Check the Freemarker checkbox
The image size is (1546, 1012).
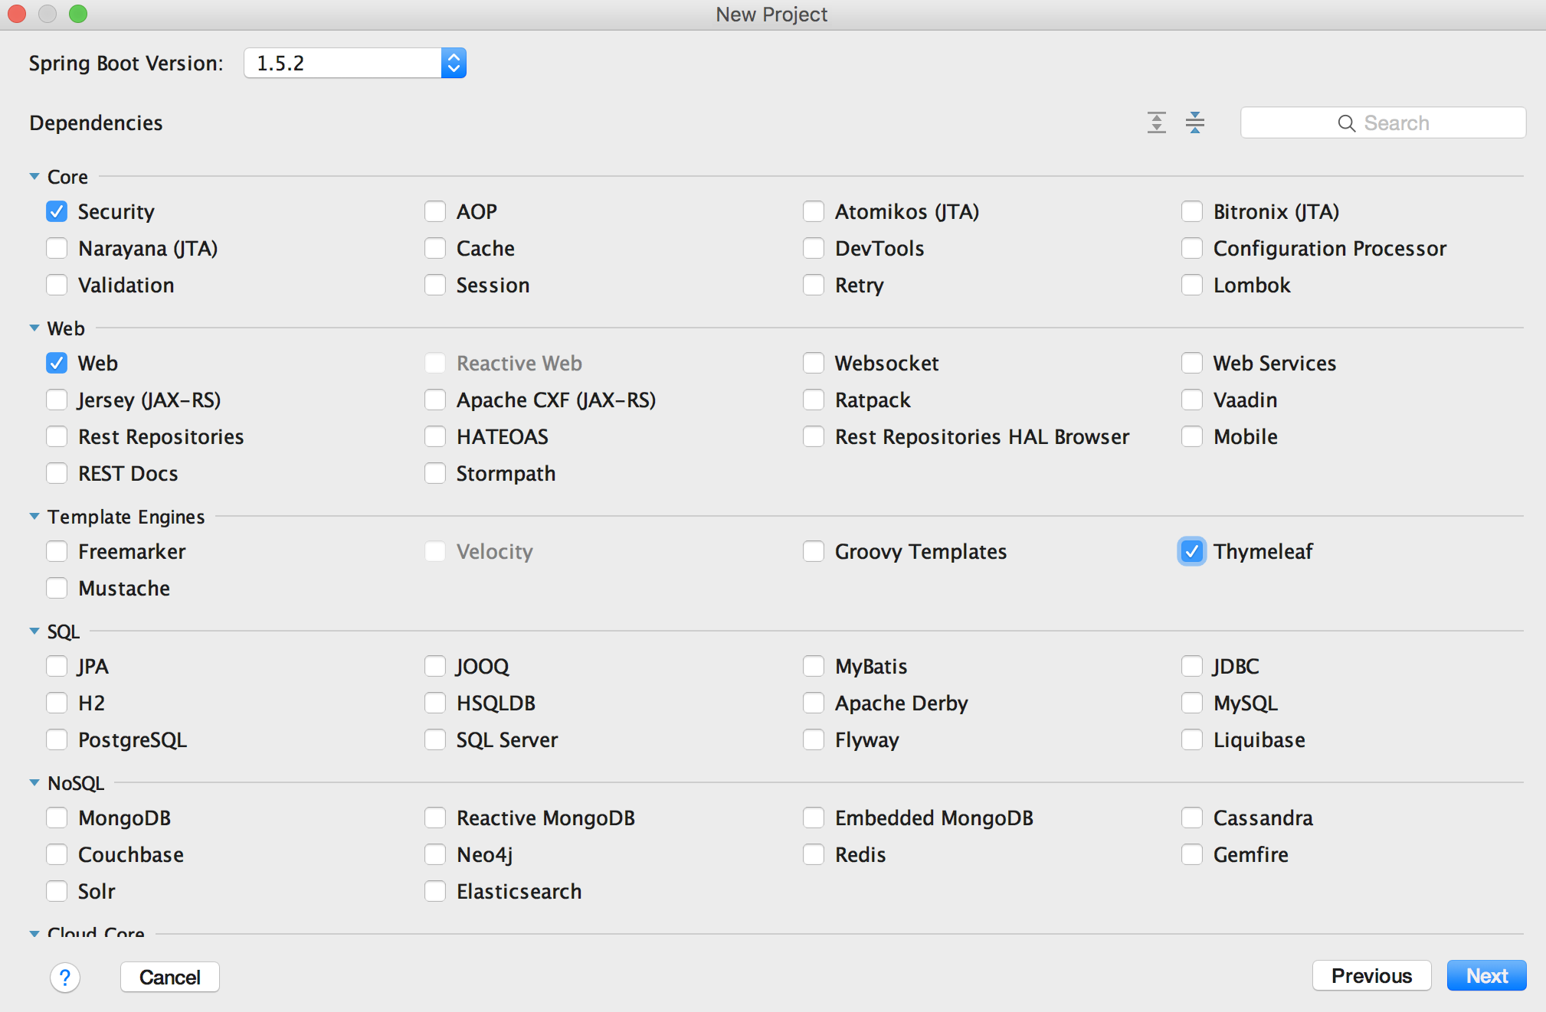[x=57, y=551]
